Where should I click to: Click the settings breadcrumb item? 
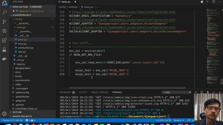click(x=73, y=7)
